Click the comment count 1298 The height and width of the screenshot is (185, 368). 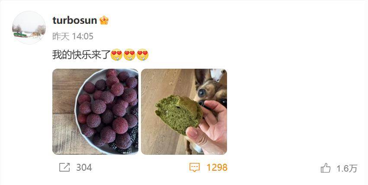tap(217, 167)
